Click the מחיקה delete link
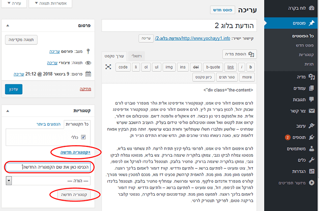This screenshot has height=211, width=319. tap(85, 89)
